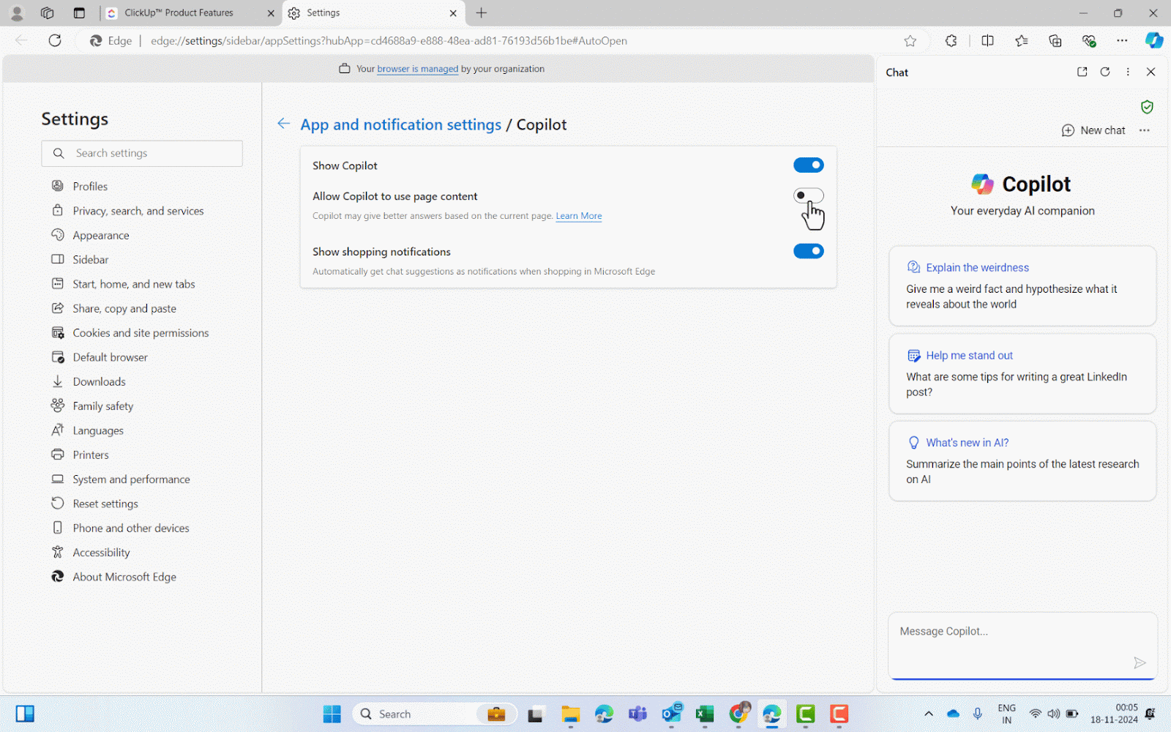Open About Microsoft Edge section

point(124,577)
